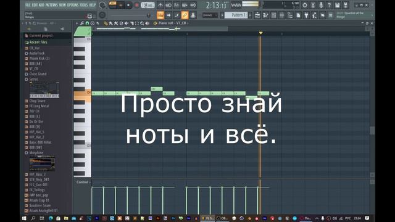
Task: Select the delete tool in piano roll
Action: [x=121, y=23]
